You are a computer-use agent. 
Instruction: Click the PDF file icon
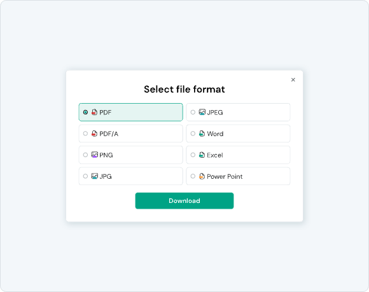point(94,112)
